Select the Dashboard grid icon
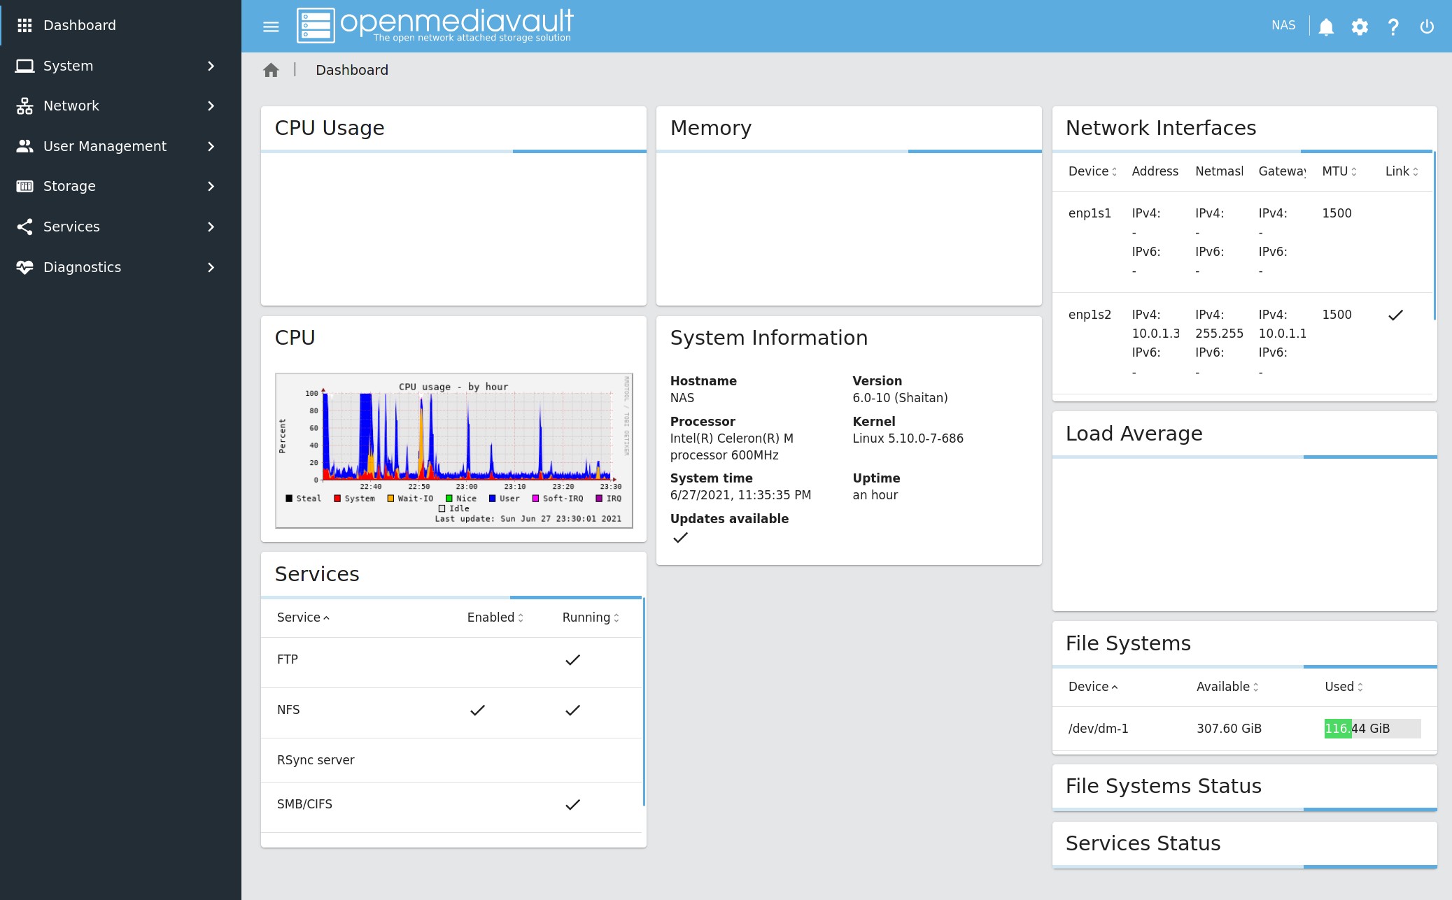This screenshot has width=1452, height=900. pyautogui.click(x=25, y=25)
